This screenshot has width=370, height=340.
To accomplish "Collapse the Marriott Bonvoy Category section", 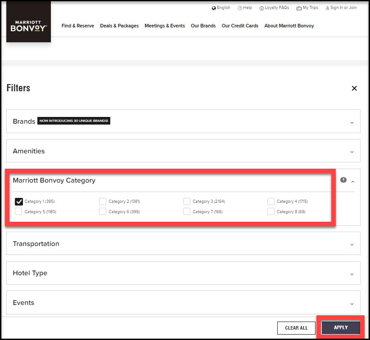I will pos(353,182).
